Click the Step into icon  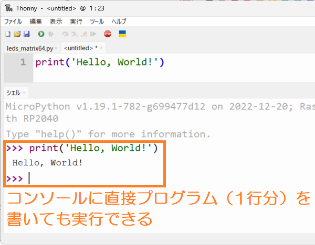pos(75,34)
